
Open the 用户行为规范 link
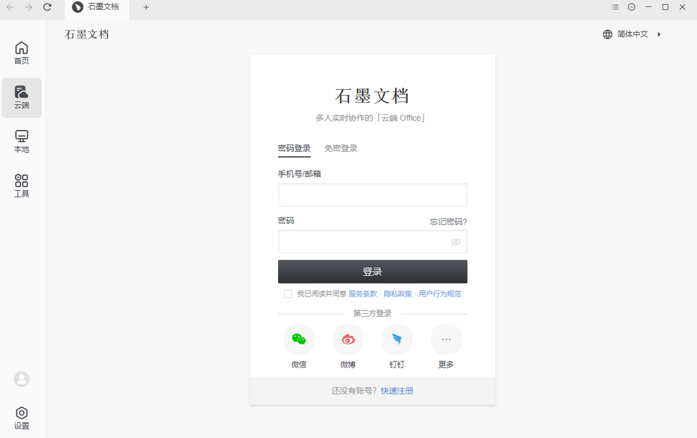pyautogui.click(x=440, y=294)
